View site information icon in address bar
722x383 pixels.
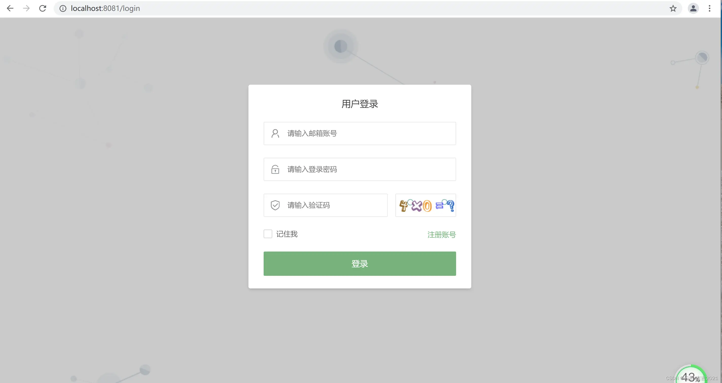tap(63, 8)
